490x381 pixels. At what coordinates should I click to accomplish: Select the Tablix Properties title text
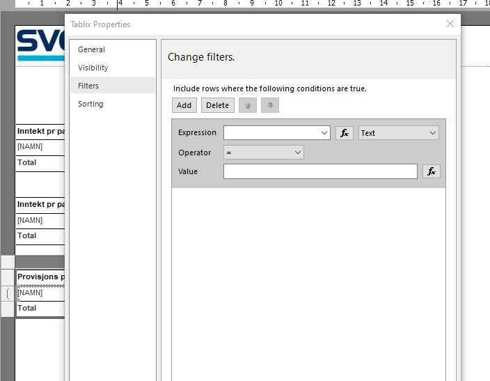click(x=100, y=24)
